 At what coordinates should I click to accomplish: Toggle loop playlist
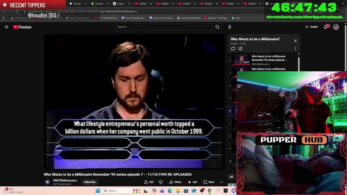[x=233, y=49]
